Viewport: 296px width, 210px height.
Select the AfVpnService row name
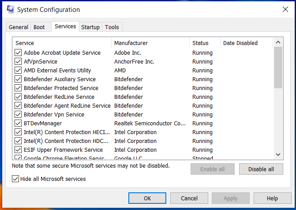(41, 62)
